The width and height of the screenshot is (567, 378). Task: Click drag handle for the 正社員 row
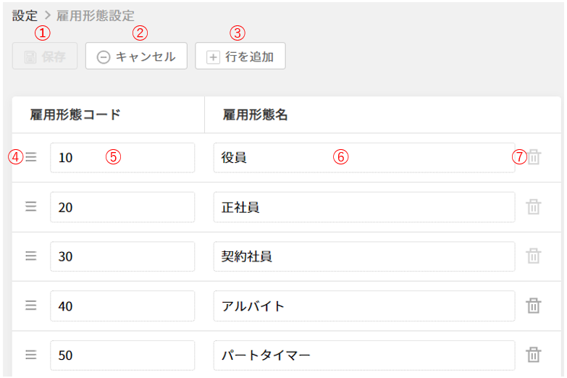click(31, 206)
